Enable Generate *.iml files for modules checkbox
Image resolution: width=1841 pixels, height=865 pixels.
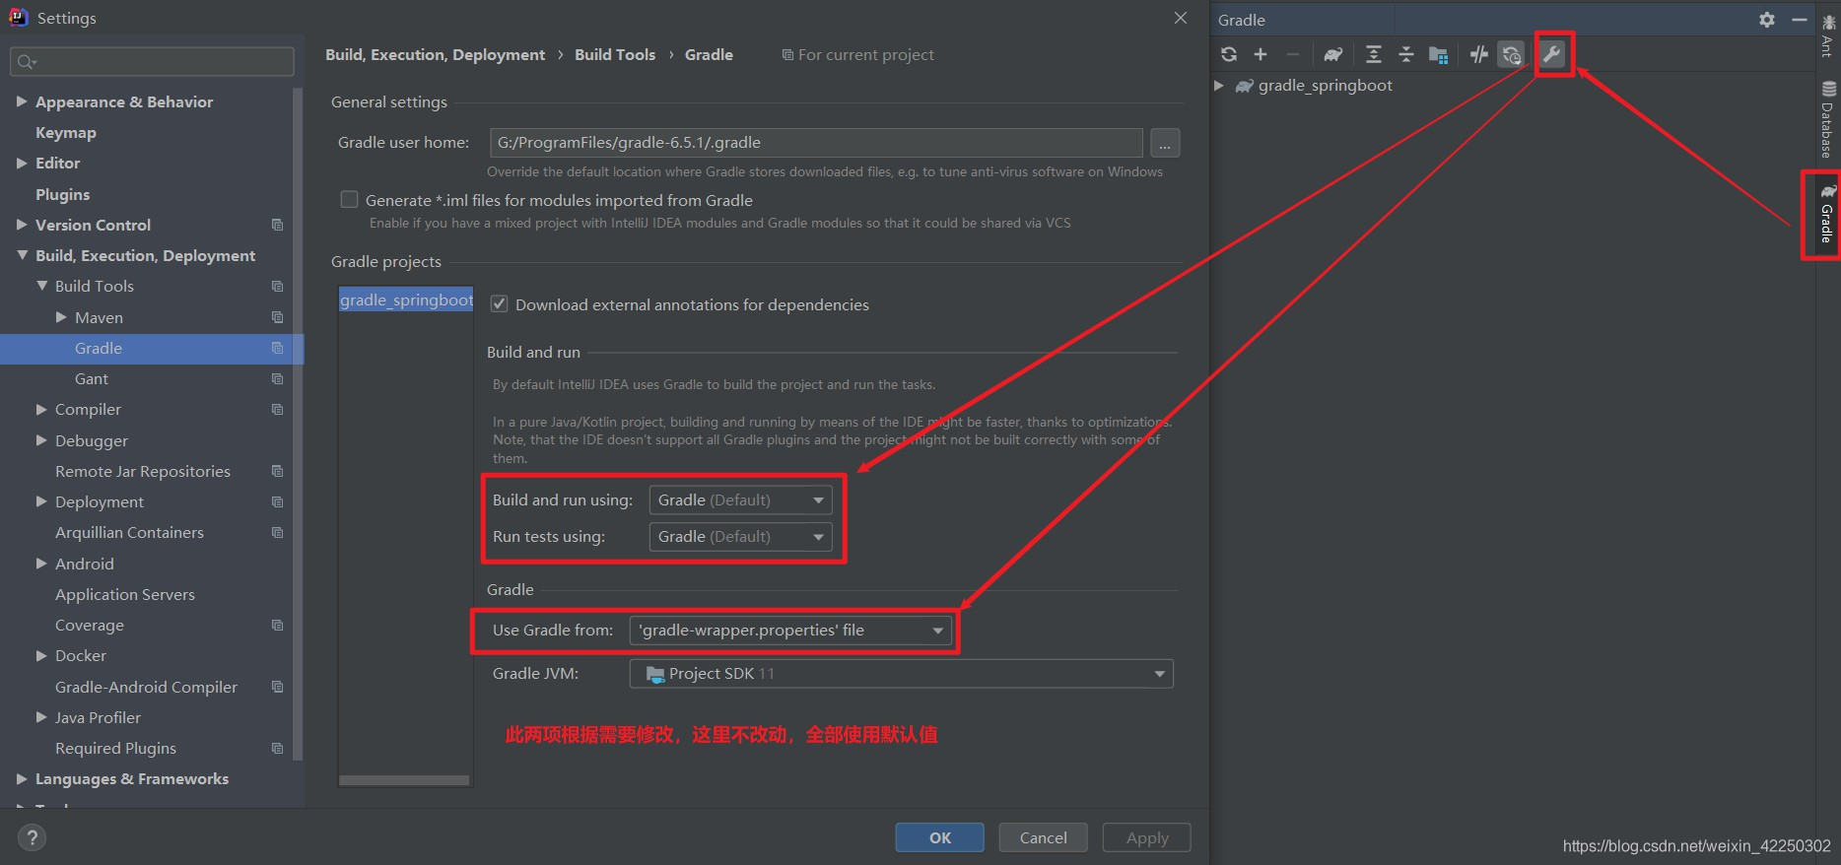[x=349, y=200]
